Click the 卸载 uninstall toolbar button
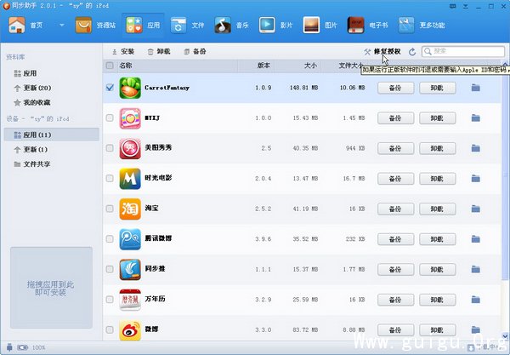This screenshot has width=510, height=355. (x=159, y=51)
